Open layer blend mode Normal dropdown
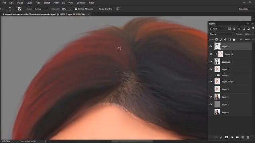The width and height of the screenshot is (255, 143). [222, 34]
